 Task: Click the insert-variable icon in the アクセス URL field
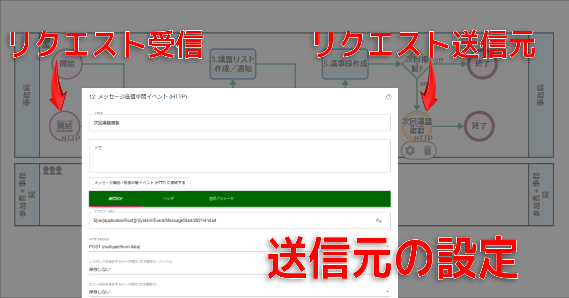(379, 220)
